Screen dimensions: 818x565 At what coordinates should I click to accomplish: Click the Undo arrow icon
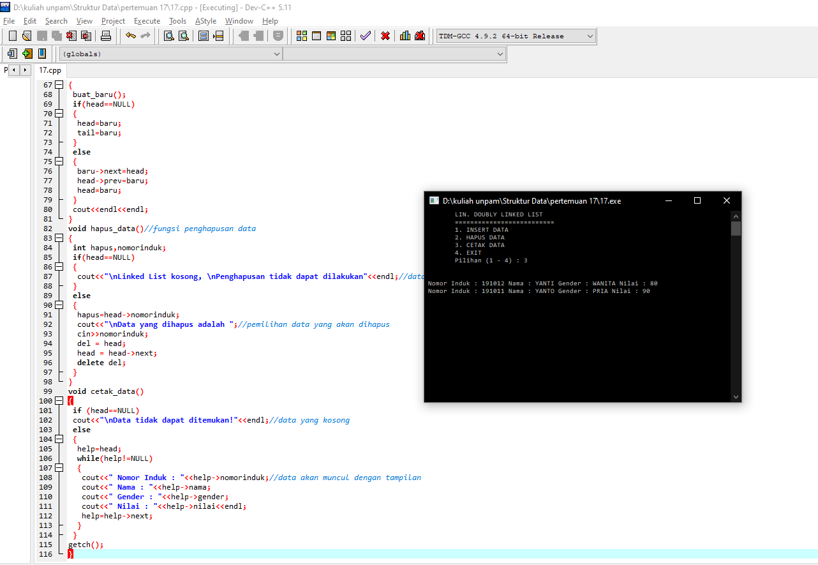pos(131,36)
